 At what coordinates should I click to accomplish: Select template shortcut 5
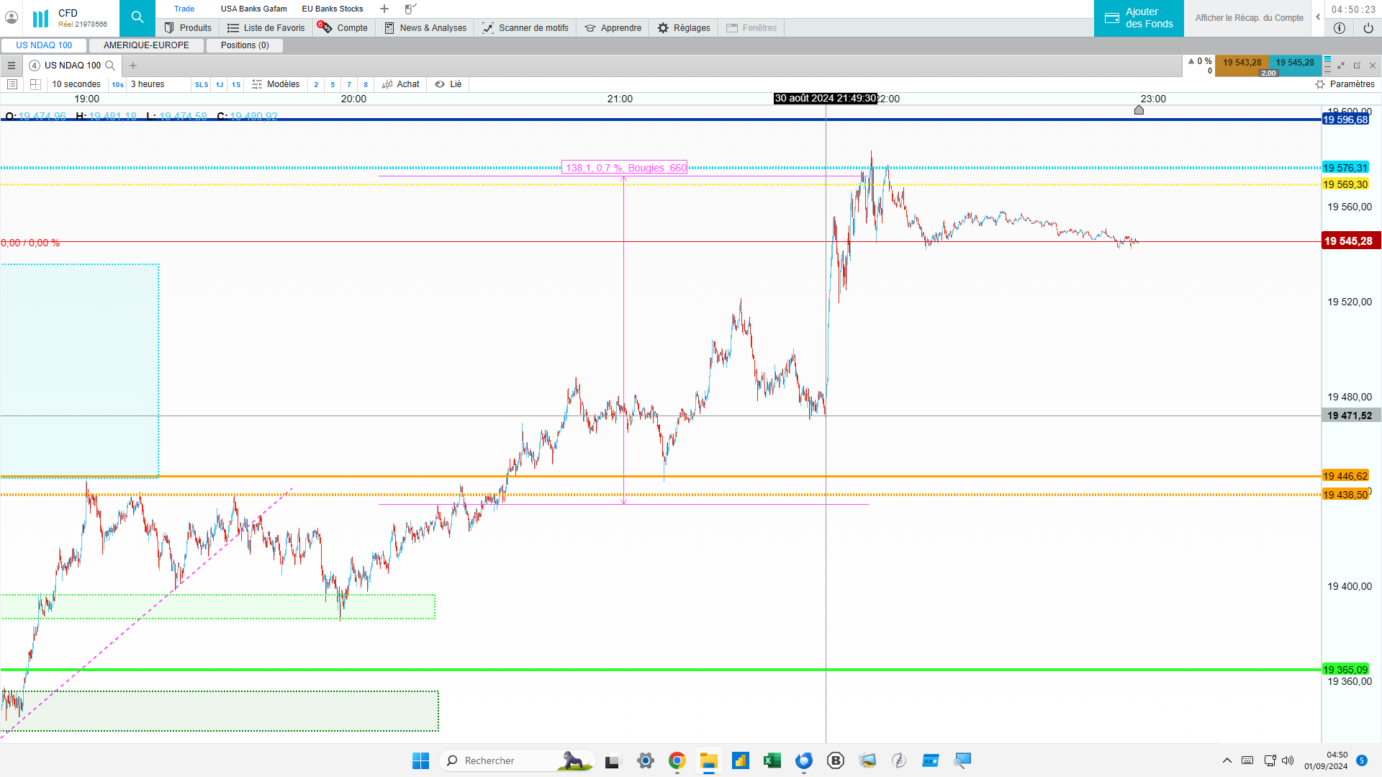tap(333, 85)
